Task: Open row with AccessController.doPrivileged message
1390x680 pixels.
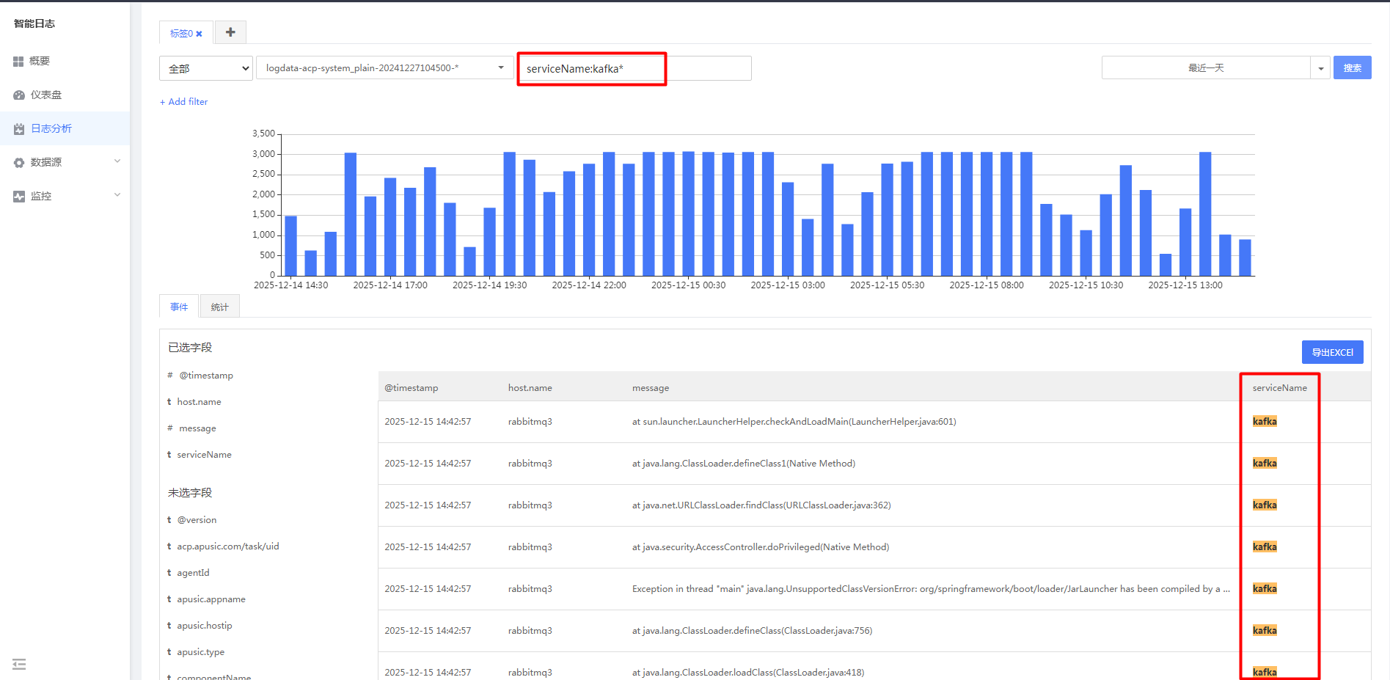Action: [x=874, y=547]
